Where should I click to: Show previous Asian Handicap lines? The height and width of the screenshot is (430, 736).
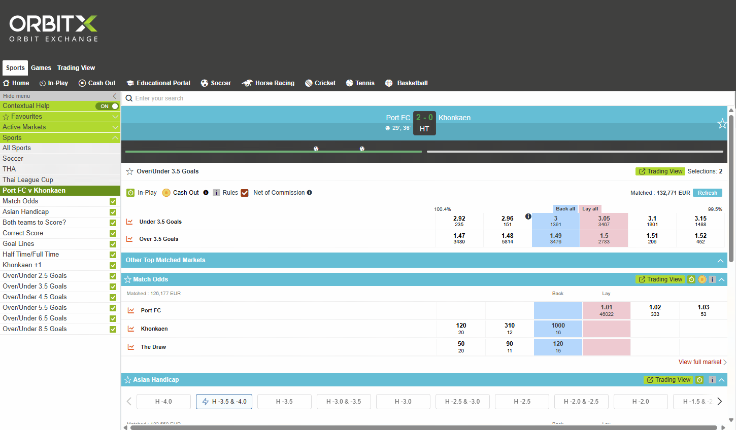(129, 402)
